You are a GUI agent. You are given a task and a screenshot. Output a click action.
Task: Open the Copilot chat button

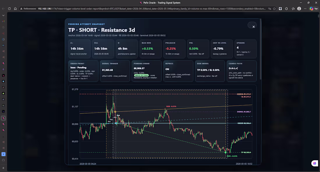point(314,9)
